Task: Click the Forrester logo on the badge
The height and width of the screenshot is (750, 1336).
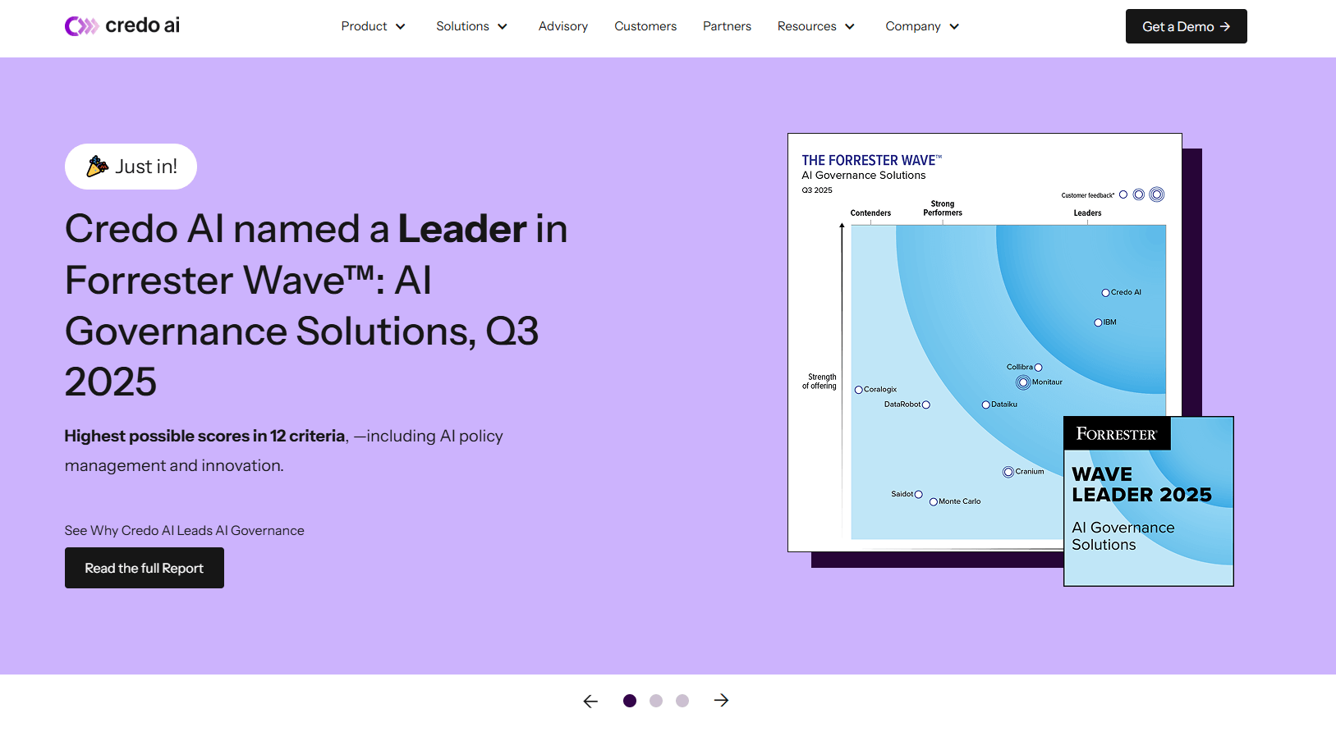Action: coord(1117,433)
